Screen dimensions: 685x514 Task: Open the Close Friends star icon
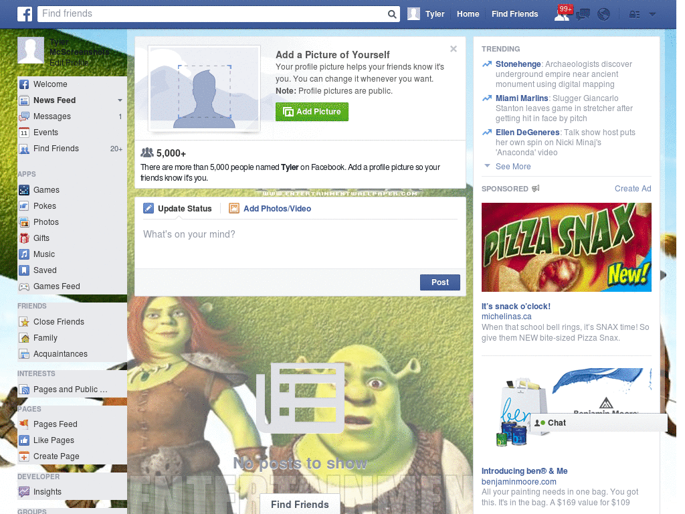tap(24, 322)
